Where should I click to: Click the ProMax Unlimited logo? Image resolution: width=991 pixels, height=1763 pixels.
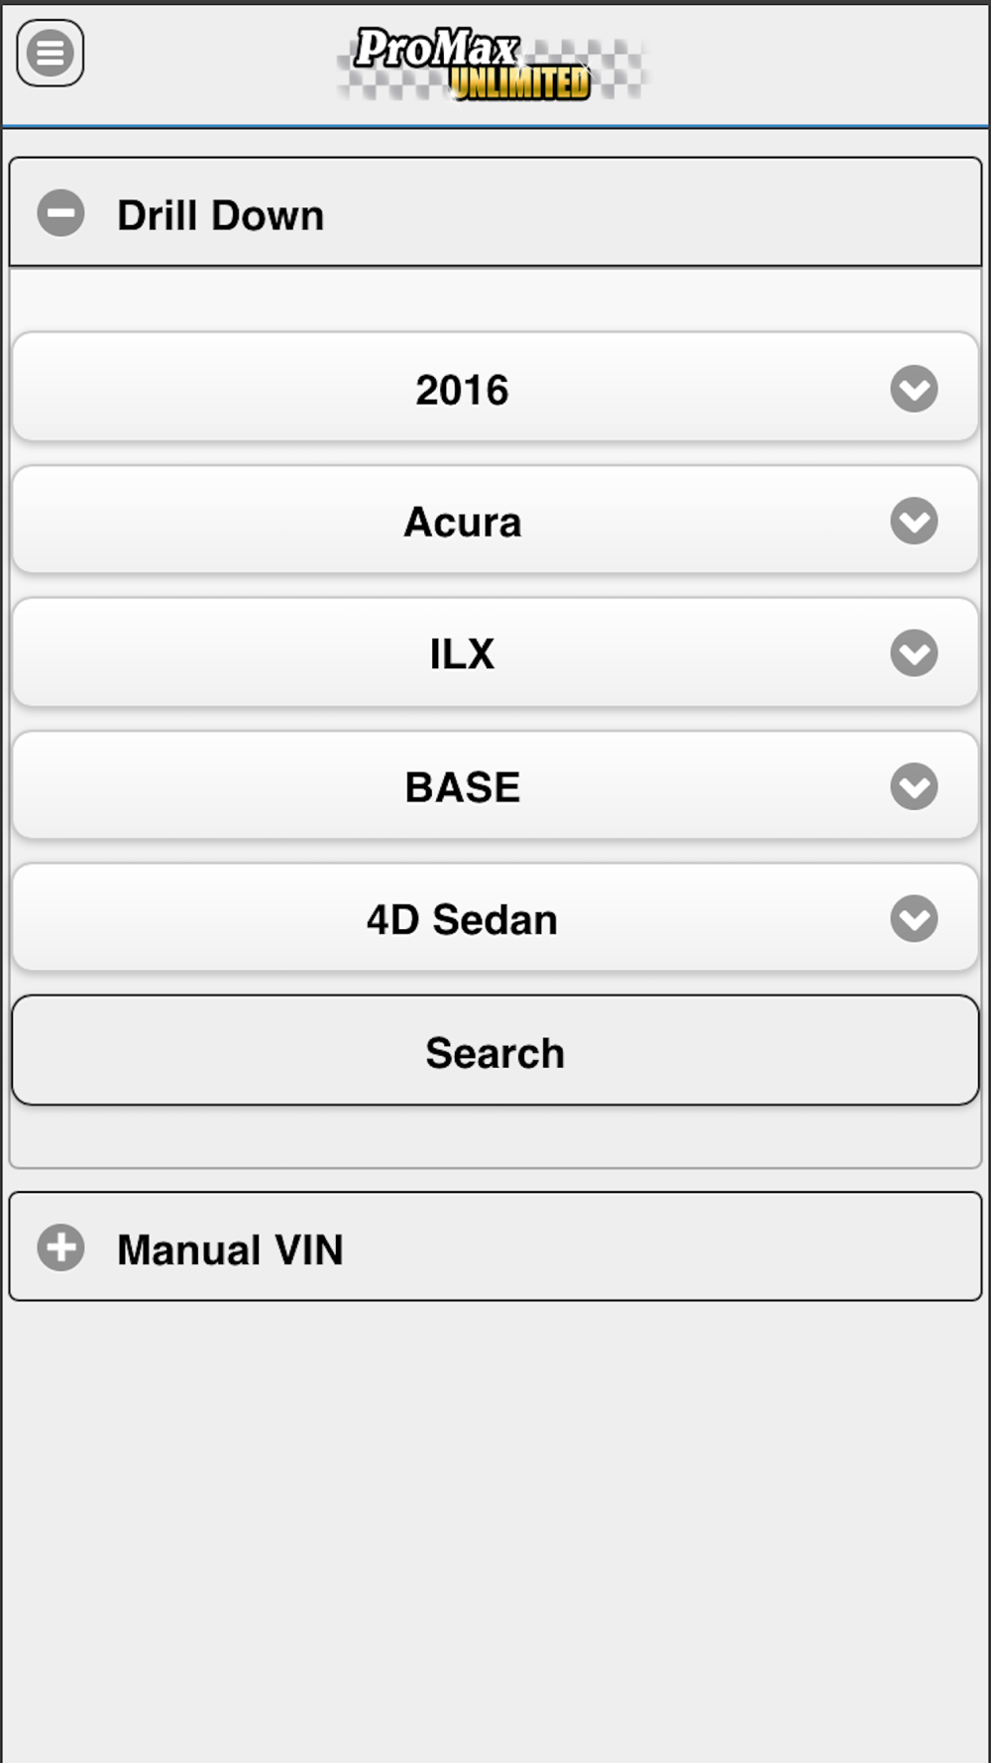click(492, 64)
